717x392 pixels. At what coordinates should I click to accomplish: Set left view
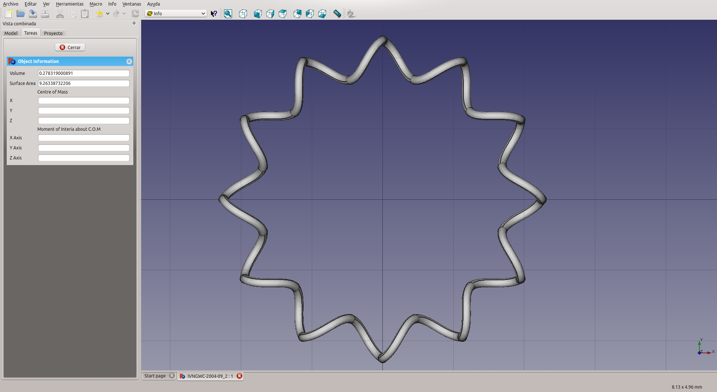coord(322,14)
